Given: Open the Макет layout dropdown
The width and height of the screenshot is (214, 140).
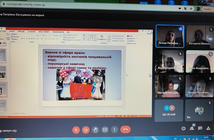Looking at the screenshot, I should point(14,34).
